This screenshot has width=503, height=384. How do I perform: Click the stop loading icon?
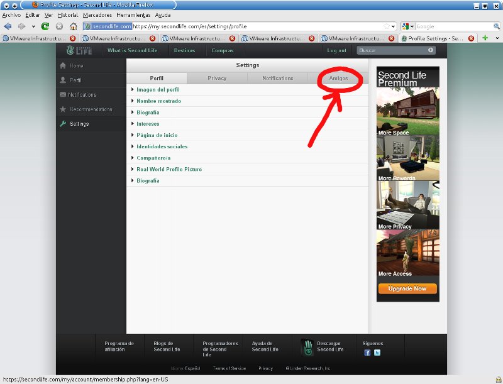pyautogui.click(x=59, y=26)
